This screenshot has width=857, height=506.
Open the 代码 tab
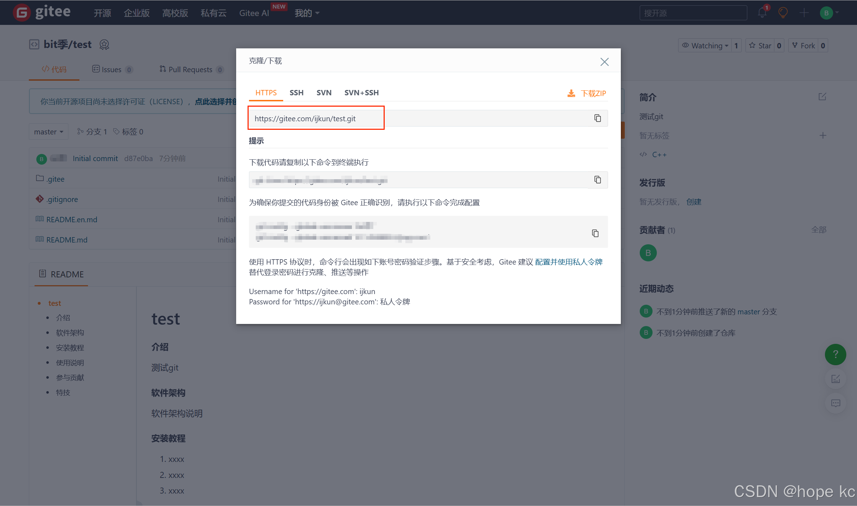point(54,69)
